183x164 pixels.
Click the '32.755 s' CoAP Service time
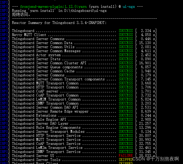coord(147,144)
